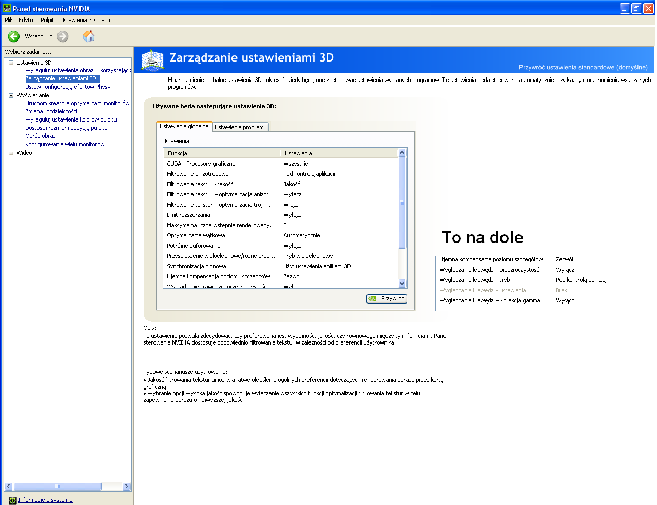Click the settings list vertical scrollbar thumb
This screenshot has height=505, width=657.
coord(402,203)
